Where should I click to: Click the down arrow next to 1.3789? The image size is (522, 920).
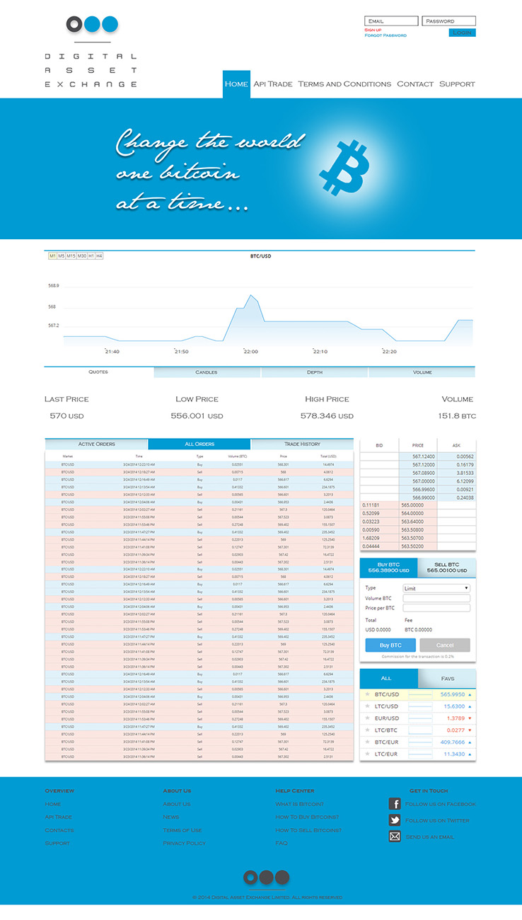(470, 718)
